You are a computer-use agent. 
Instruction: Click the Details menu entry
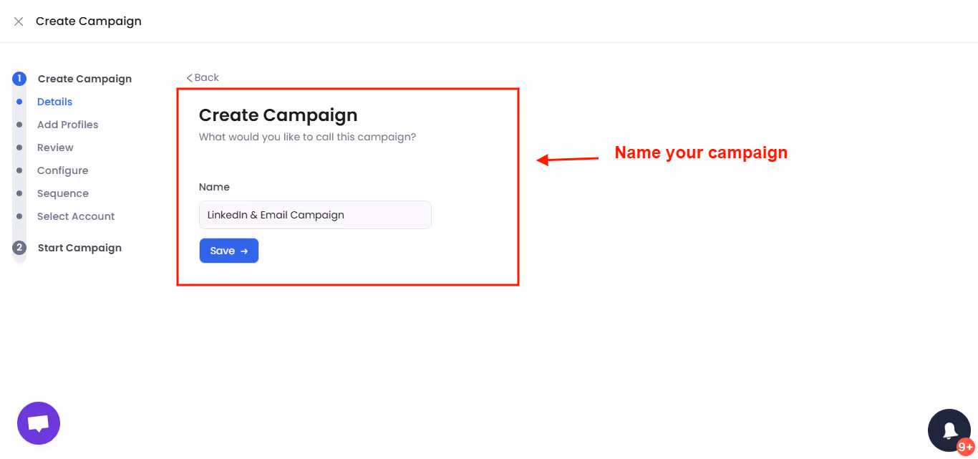click(x=54, y=101)
